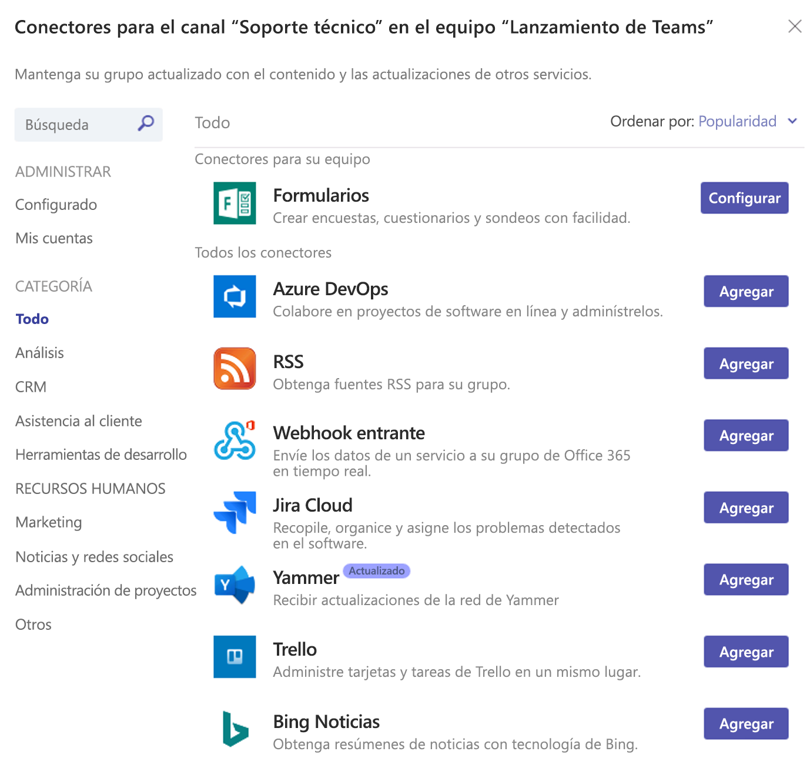Click the Jira Cloud title
This screenshot has width=810, height=768.
click(x=313, y=505)
